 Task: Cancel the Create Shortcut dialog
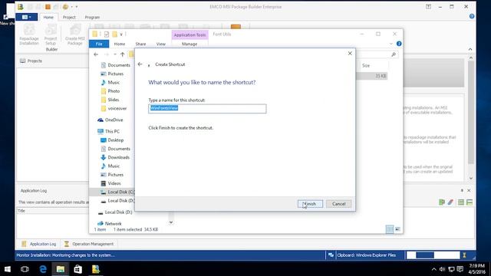point(338,204)
